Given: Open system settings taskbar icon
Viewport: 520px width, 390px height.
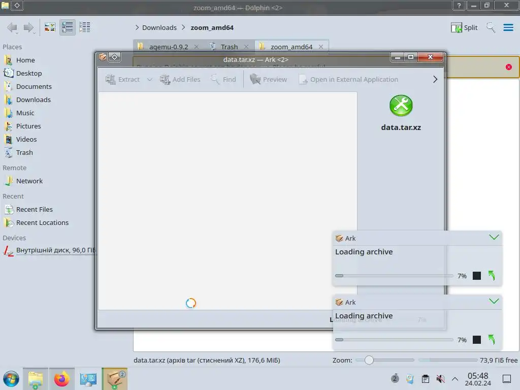Looking at the screenshot, I should click(88, 379).
